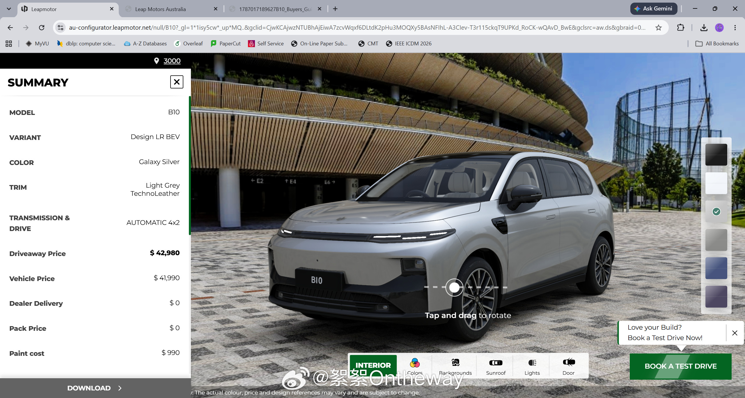Open the Colors option
The width and height of the screenshot is (745, 398).
tap(415, 366)
